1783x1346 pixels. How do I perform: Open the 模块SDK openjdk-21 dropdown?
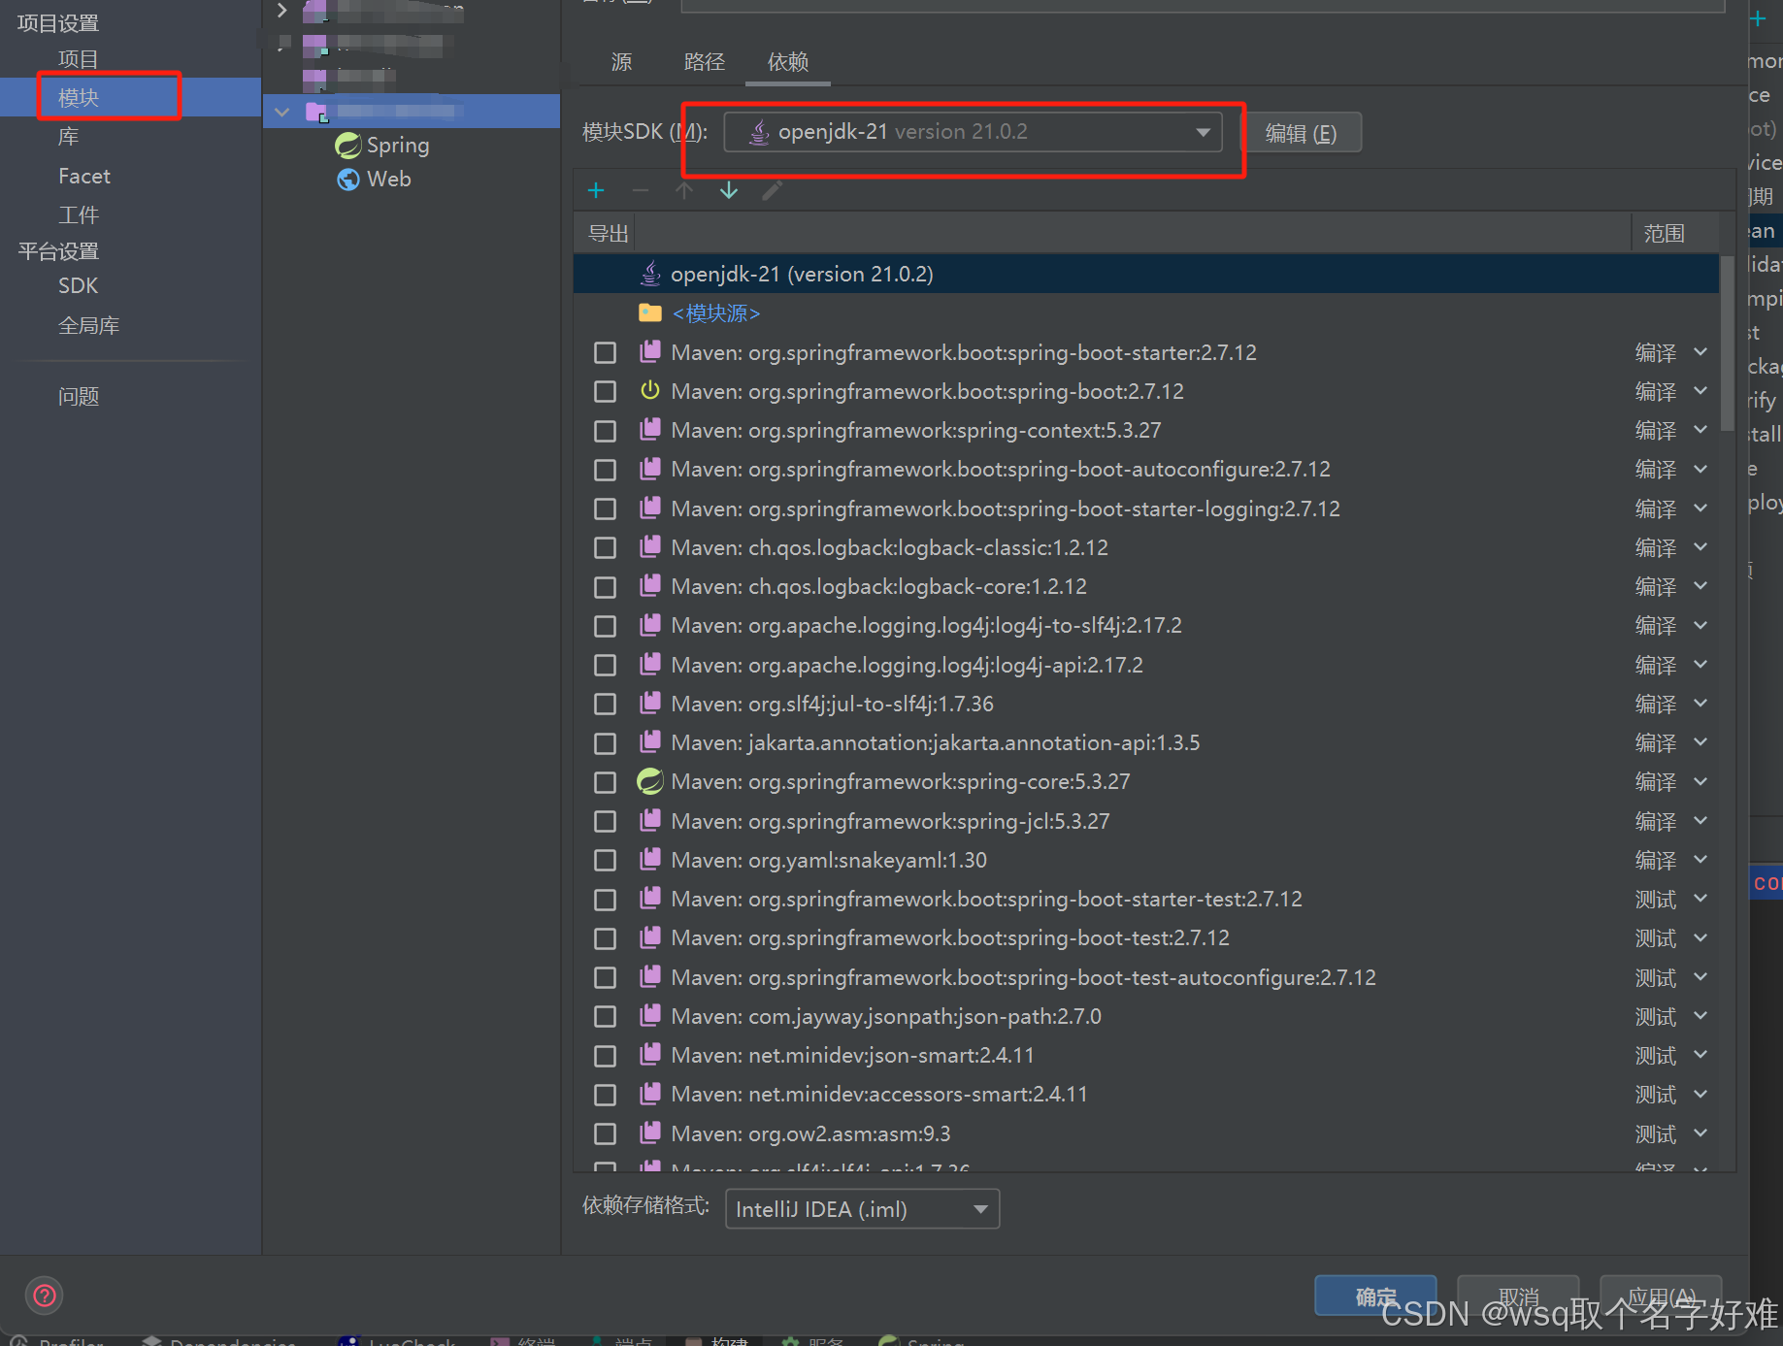[x=1203, y=131]
